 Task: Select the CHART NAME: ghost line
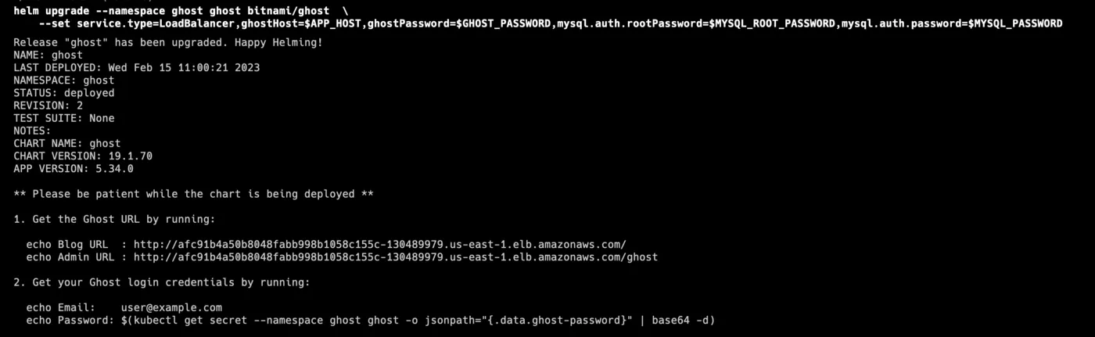[66, 143]
